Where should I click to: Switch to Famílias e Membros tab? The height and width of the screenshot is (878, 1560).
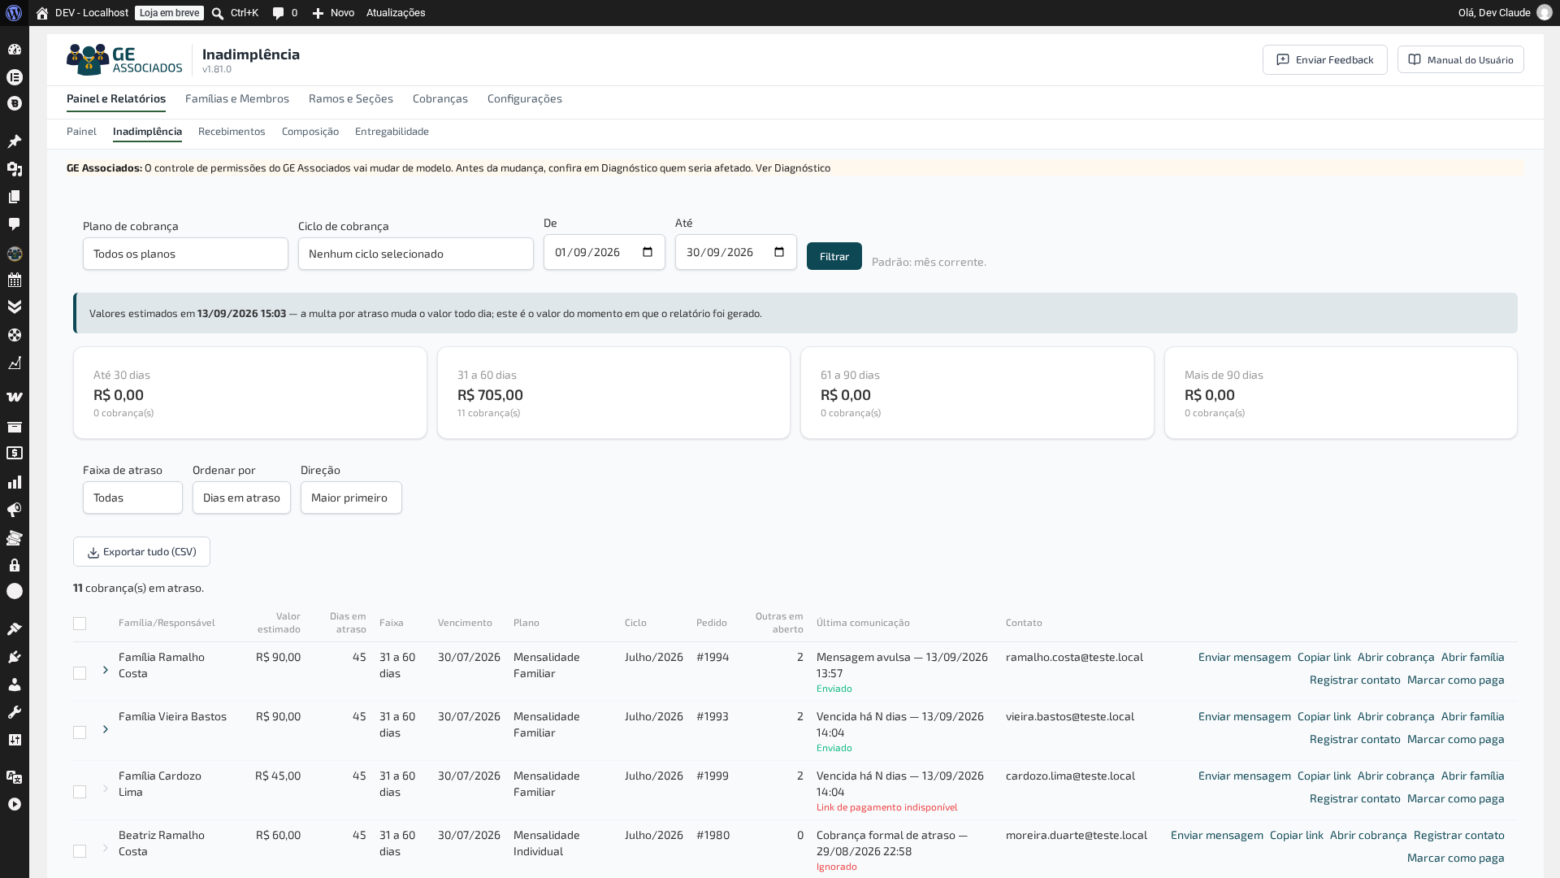point(237,98)
